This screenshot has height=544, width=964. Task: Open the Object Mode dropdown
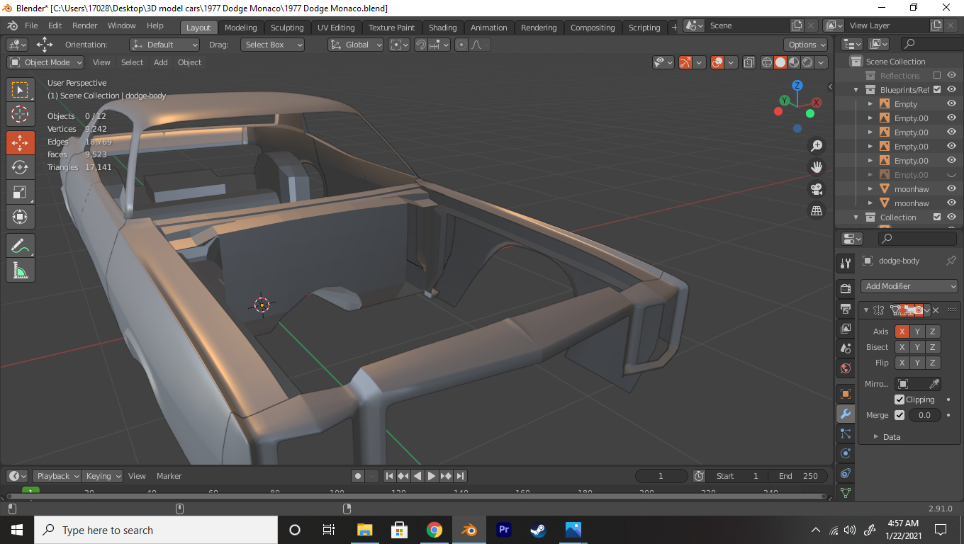[x=46, y=62]
